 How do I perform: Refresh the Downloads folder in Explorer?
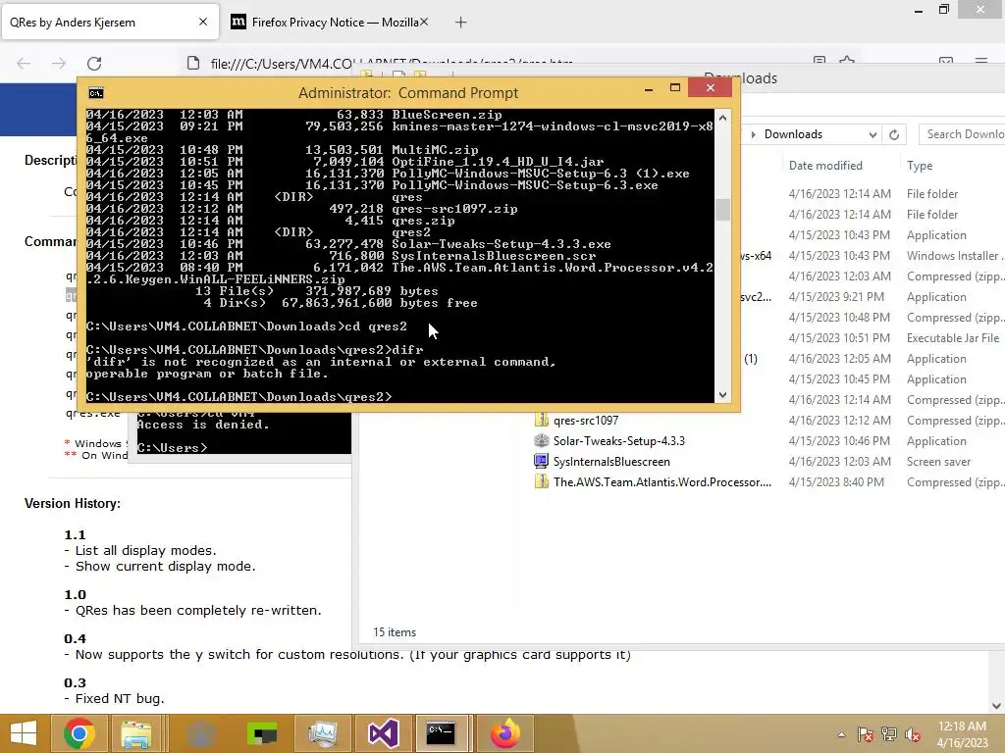coord(894,134)
